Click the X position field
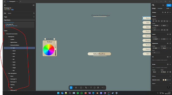Screen dimensions: 172x95 pos(156,26)
